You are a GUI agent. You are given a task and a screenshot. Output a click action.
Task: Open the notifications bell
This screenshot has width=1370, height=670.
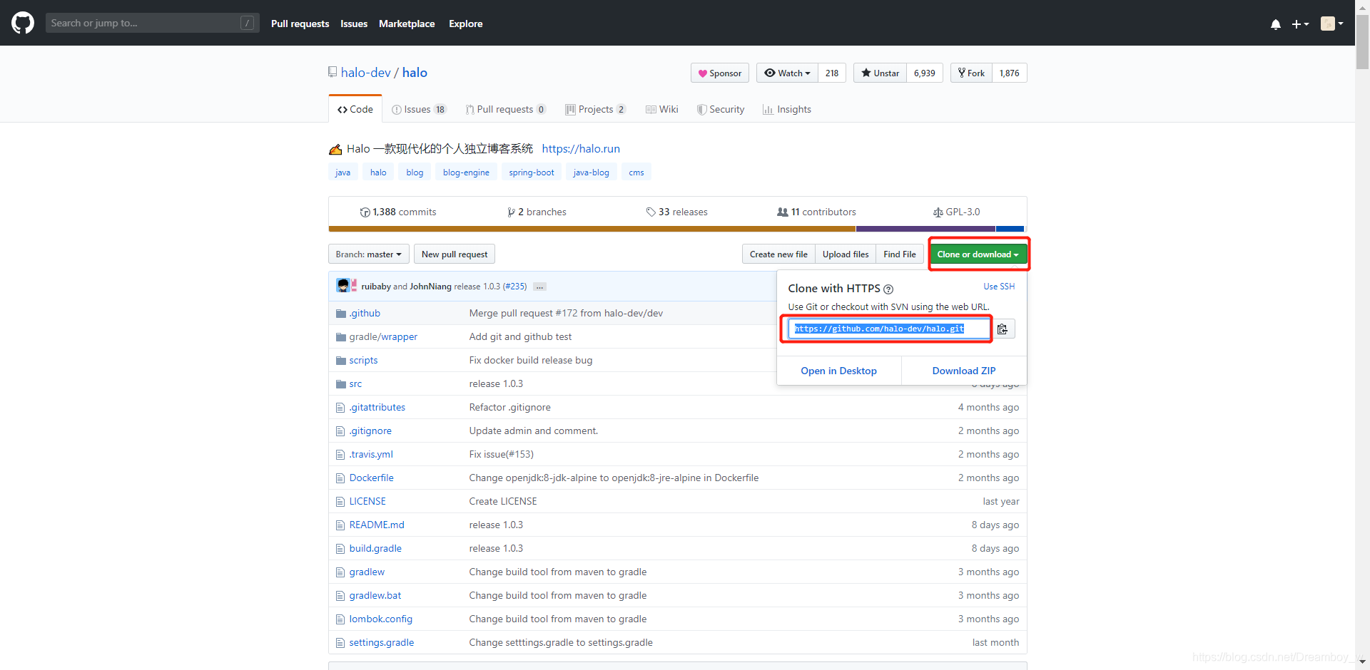pos(1276,24)
